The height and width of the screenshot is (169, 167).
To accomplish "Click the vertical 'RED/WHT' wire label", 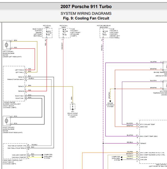I will click(62, 46).
